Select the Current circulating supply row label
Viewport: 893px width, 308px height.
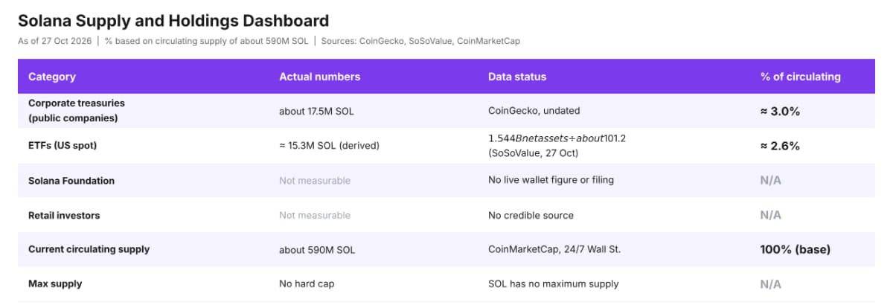pyautogui.click(x=89, y=249)
